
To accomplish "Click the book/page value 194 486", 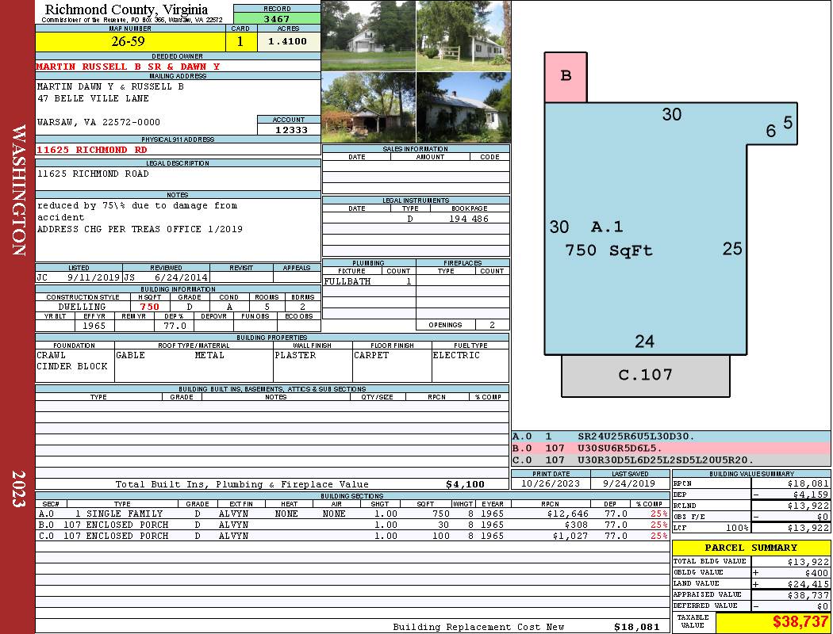I will [469, 219].
